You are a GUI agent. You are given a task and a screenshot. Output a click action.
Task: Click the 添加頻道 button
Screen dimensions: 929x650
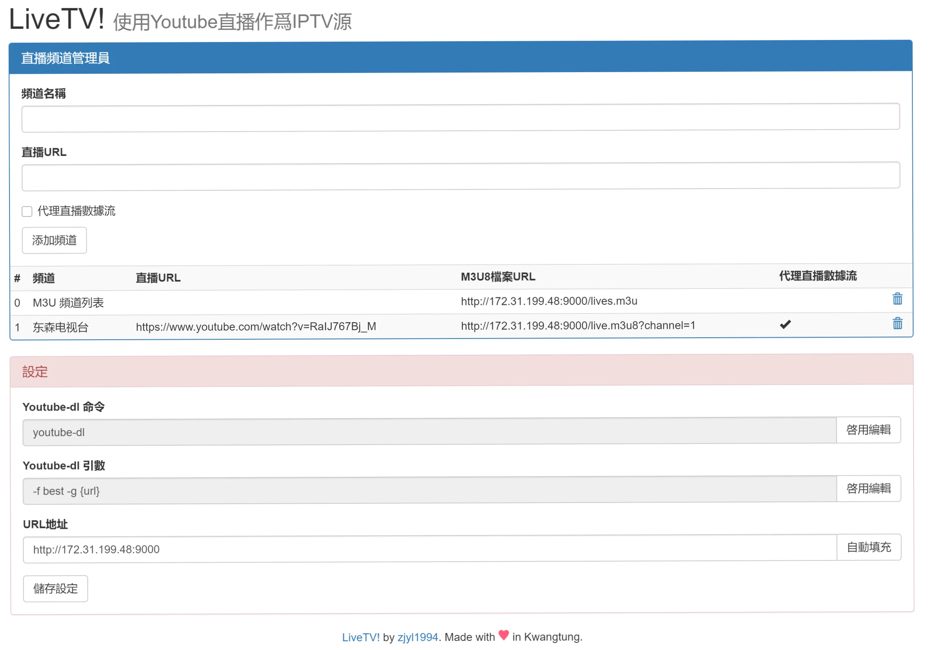54,240
